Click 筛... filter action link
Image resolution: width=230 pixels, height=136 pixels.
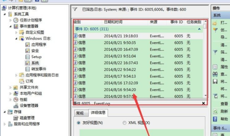[224, 52]
